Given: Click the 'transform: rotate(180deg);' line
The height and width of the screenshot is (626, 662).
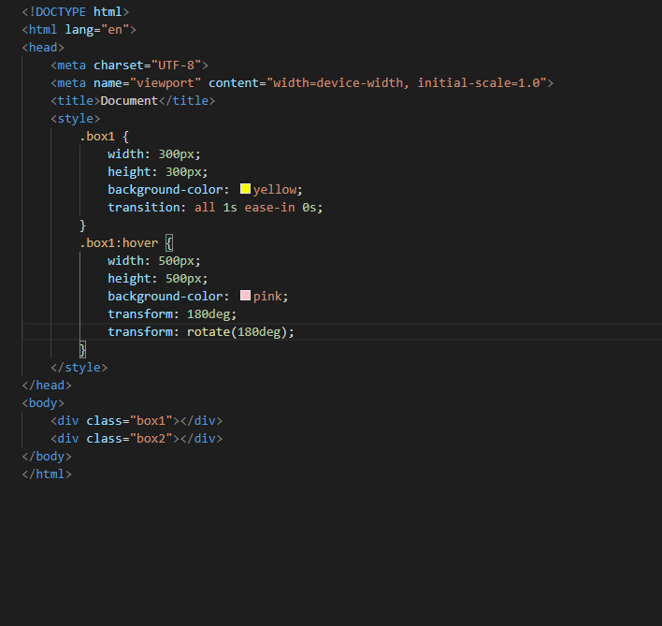Looking at the screenshot, I should pos(201,331).
